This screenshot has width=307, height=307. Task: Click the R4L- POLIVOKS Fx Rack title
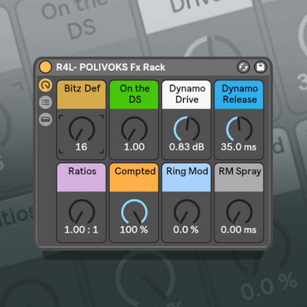111,67
